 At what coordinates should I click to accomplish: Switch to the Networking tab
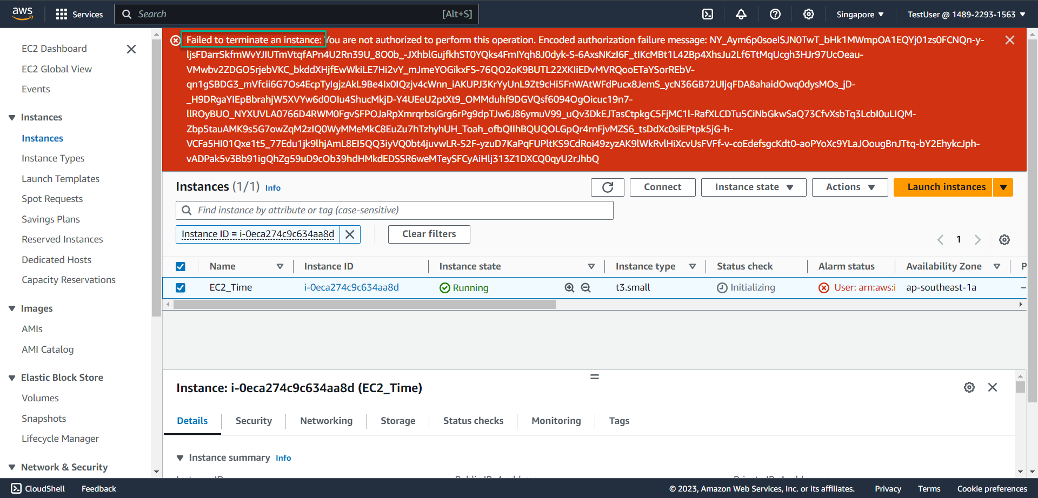tap(326, 421)
